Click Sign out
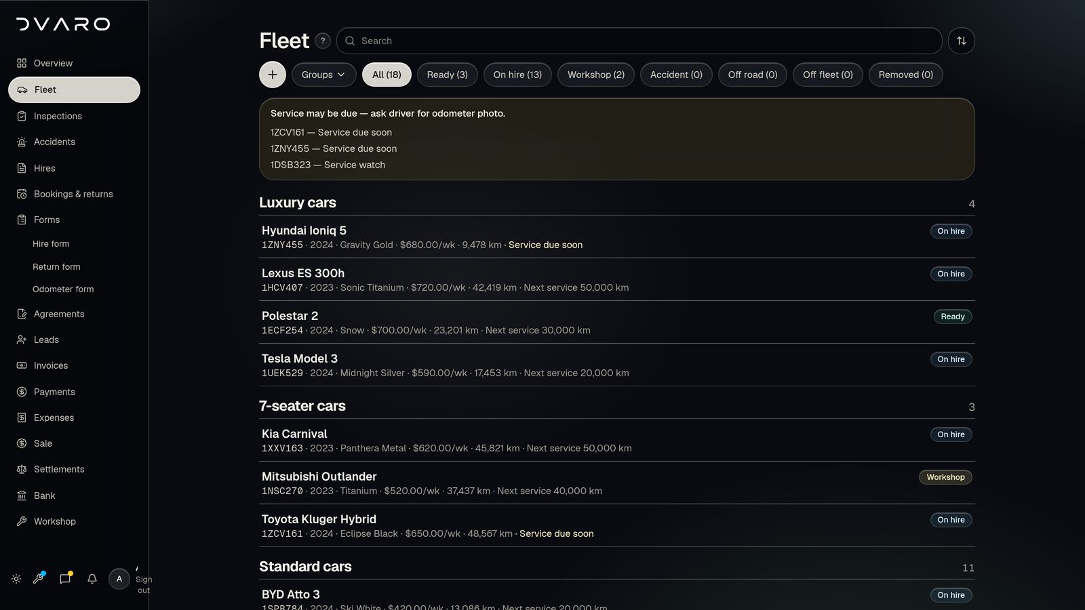Viewport: 1085px width, 610px height. pyautogui.click(x=143, y=584)
